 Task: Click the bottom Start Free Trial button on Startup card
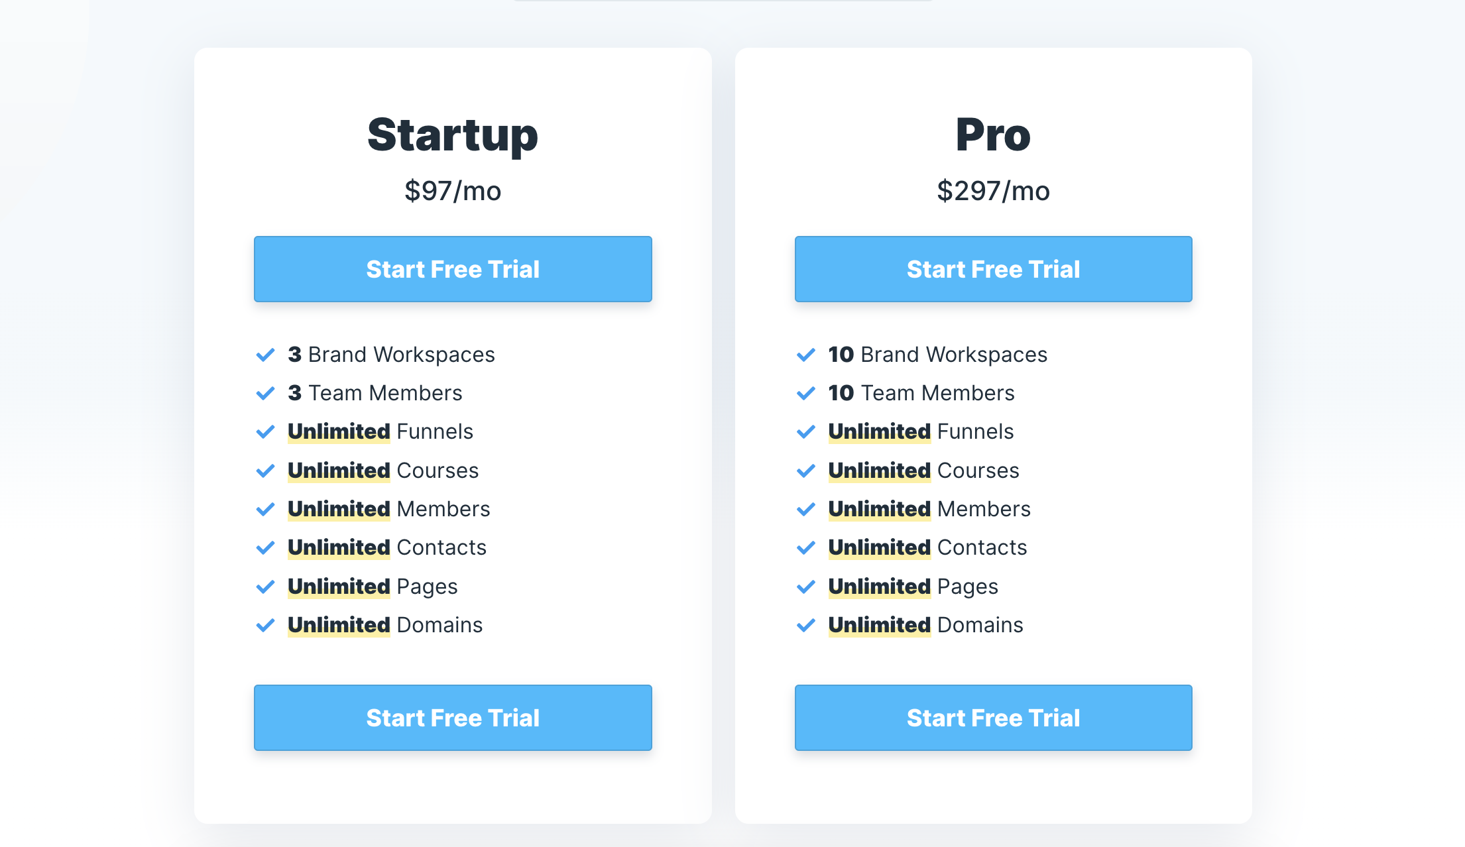453,718
